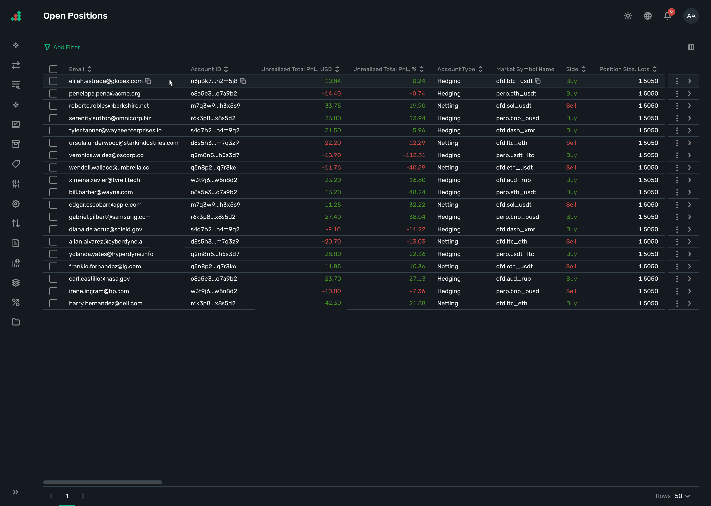Check the row for penelope.pena@acme.org

(x=53, y=94)
